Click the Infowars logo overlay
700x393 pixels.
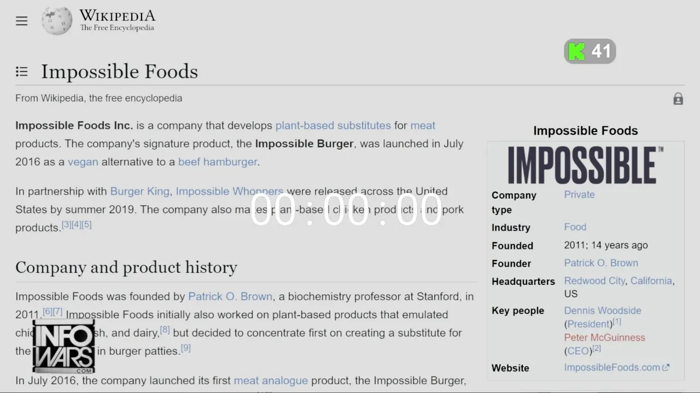coord(63,347)
